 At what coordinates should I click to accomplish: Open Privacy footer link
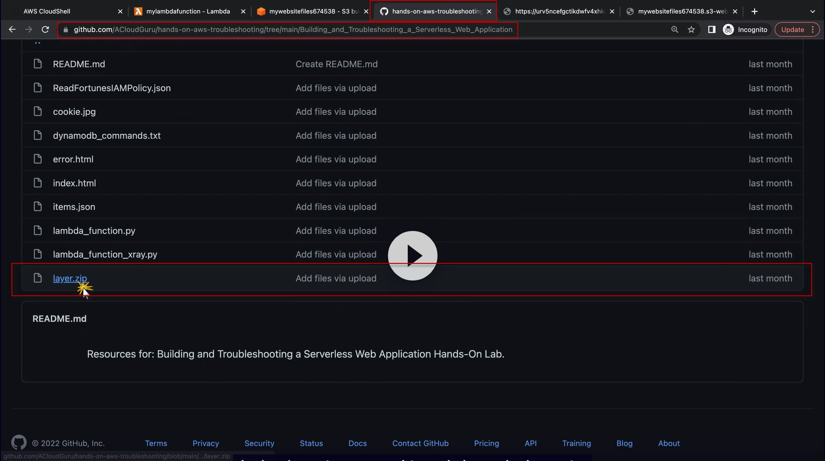(x=206, y=443)
